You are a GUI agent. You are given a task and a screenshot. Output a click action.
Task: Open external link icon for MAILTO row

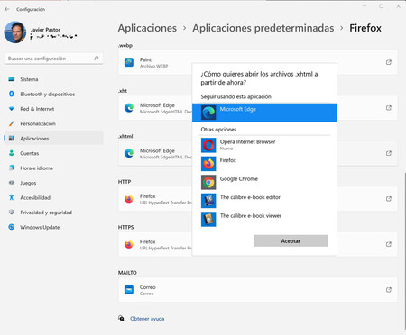tap(389, 290)
